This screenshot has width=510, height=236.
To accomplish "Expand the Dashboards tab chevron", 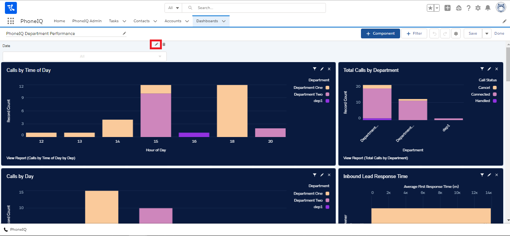I will pos(224,21).
